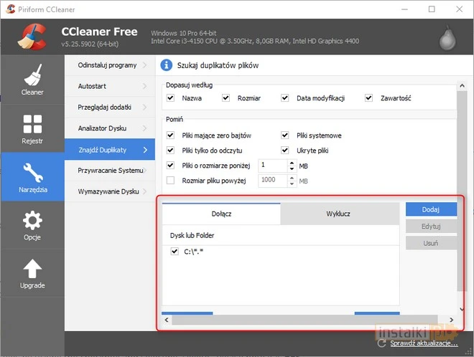Expand the Odinstaluj programy chevron
This screenshot has height=357, width=474.
click(x=144, y=65)
